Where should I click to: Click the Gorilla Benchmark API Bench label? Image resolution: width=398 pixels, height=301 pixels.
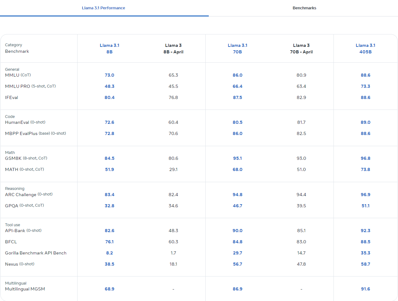(36, 253)
